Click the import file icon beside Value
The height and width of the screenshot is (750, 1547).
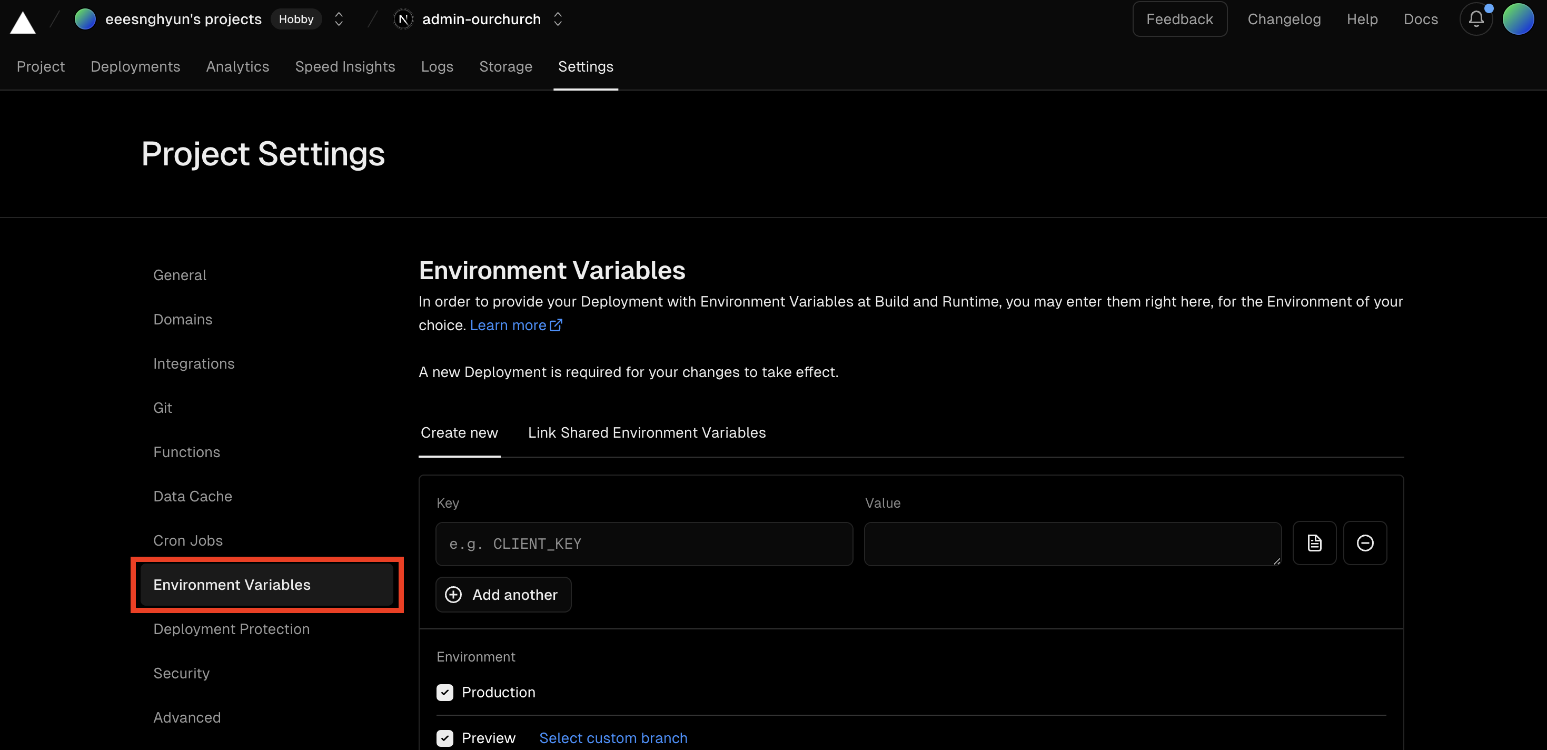coord(1314,543)
